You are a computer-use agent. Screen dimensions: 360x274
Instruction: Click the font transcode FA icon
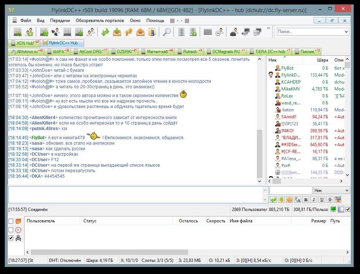point(297,200)
